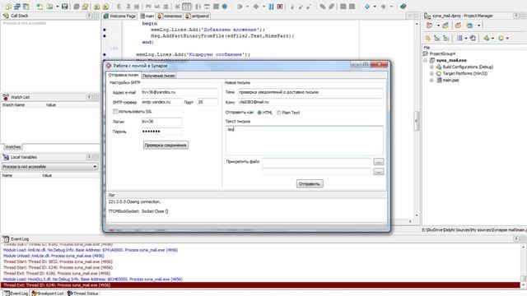The width and height of the screenshot is (527, 296).
Task: Click the globe icon in the editor toolbar
Action: [225, 7]
